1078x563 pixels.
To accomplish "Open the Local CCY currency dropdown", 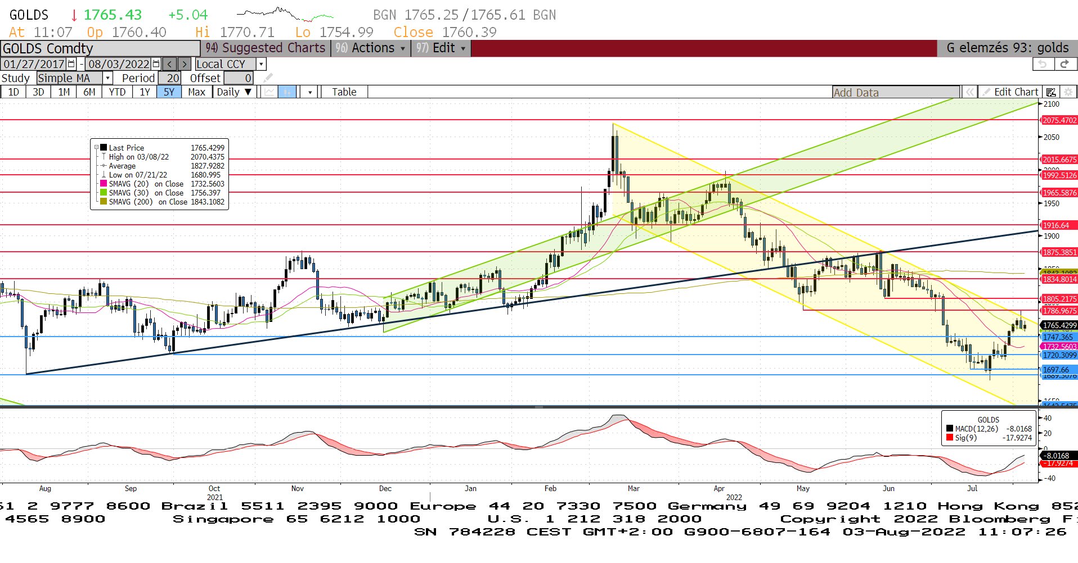I will tap(262, 64).
